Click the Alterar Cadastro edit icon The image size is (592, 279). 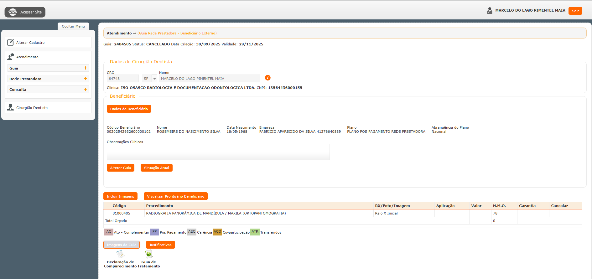[x=11, y=42]
